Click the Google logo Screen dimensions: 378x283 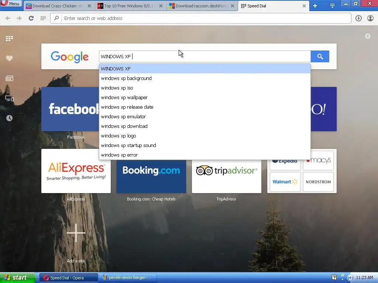pos(70,57)
